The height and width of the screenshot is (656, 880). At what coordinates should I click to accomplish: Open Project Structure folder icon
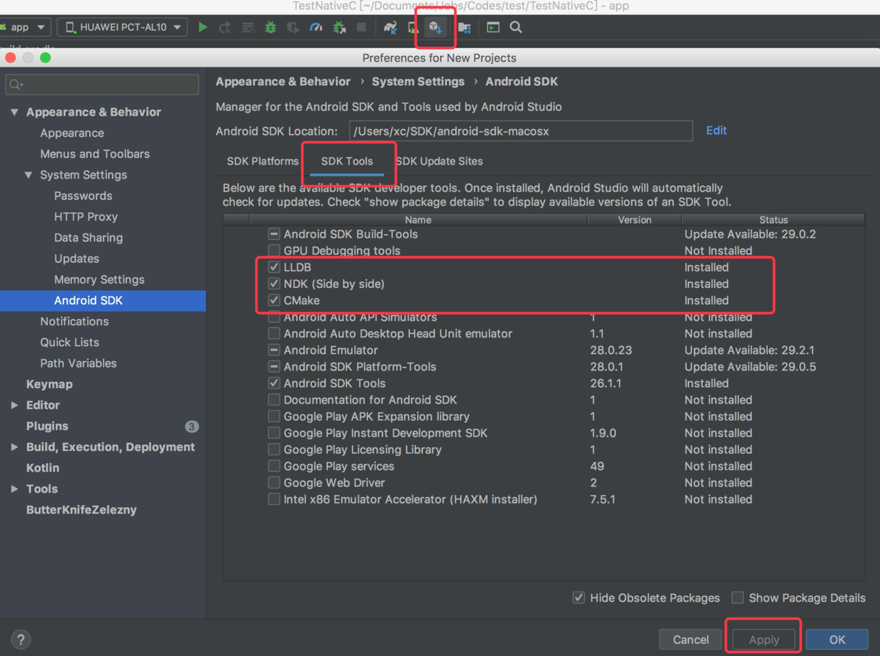click(x=464, y=28)
